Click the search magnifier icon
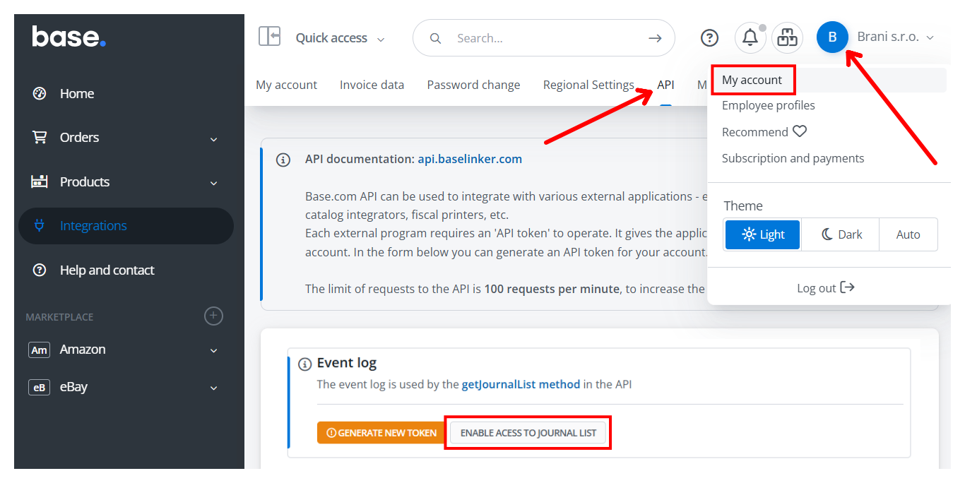The width and height of the screenshot is (965, 483). click(x=436, y=38)
